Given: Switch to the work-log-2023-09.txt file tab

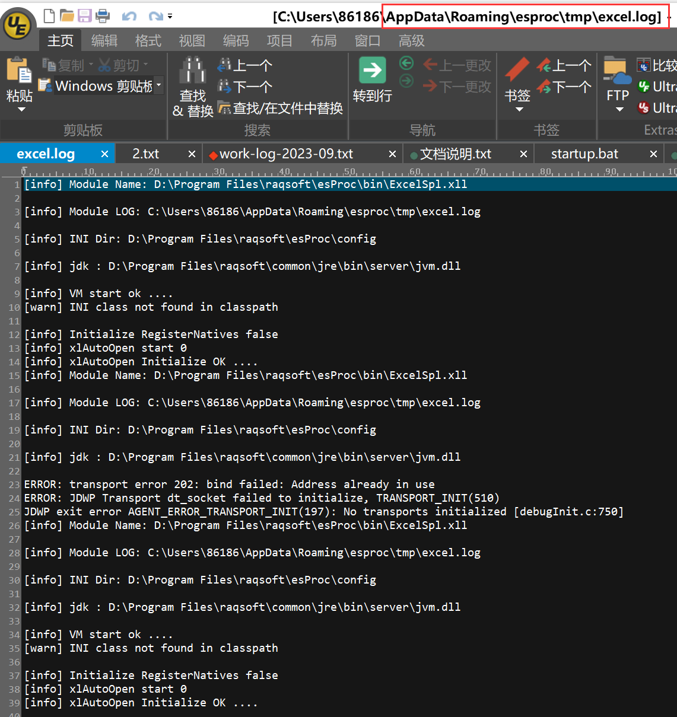Looking at the screenshot, I should pos(286,154).
